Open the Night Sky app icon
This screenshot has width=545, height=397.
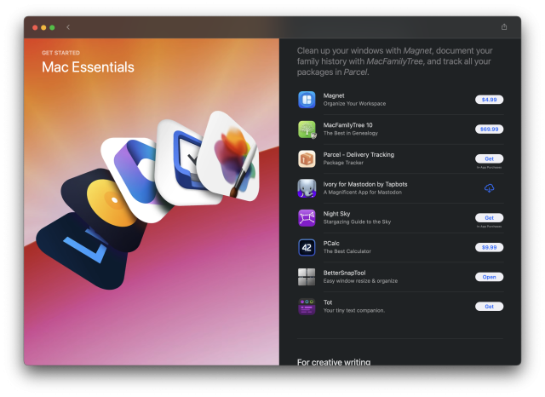click(x=307, y=218)
